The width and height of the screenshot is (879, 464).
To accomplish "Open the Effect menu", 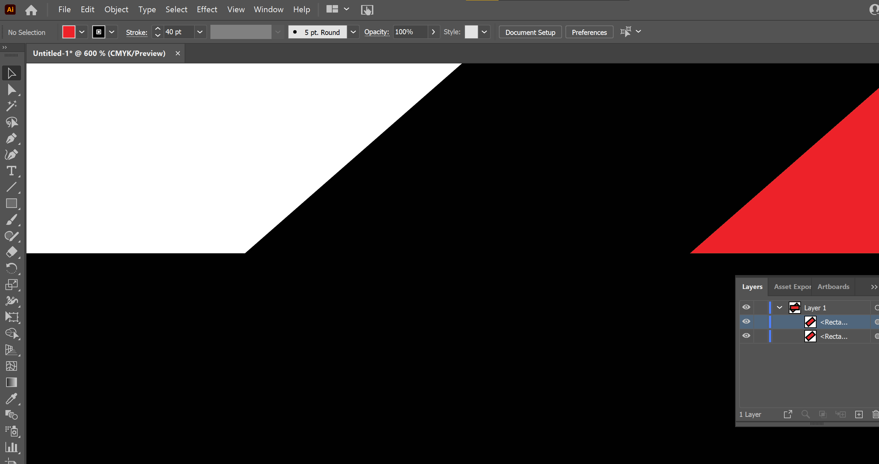I will (207, 9).
